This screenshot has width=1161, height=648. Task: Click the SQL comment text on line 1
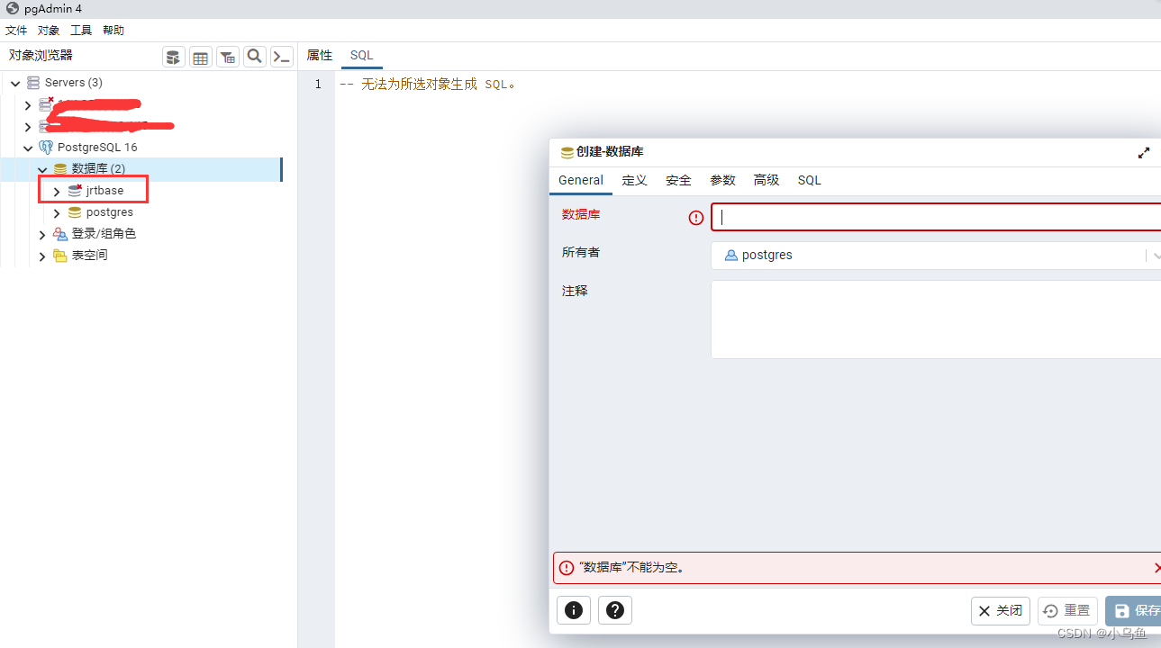pos(428,85)
